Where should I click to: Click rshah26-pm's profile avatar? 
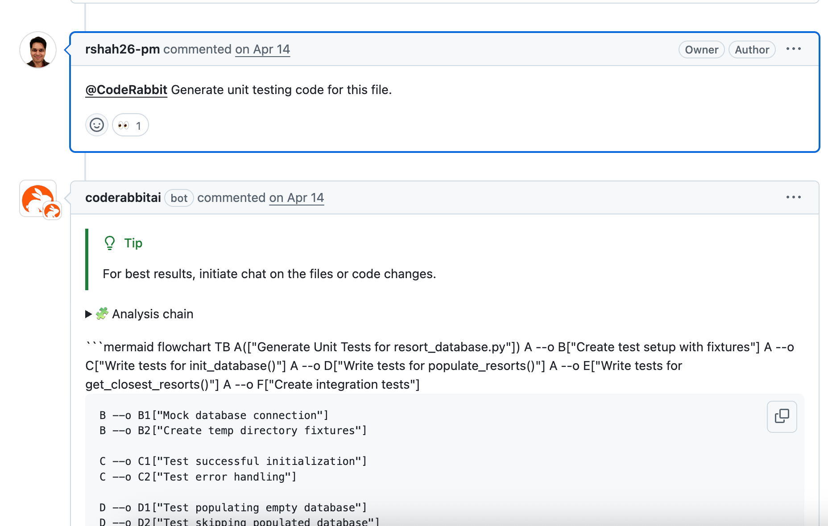pos(38,50)
